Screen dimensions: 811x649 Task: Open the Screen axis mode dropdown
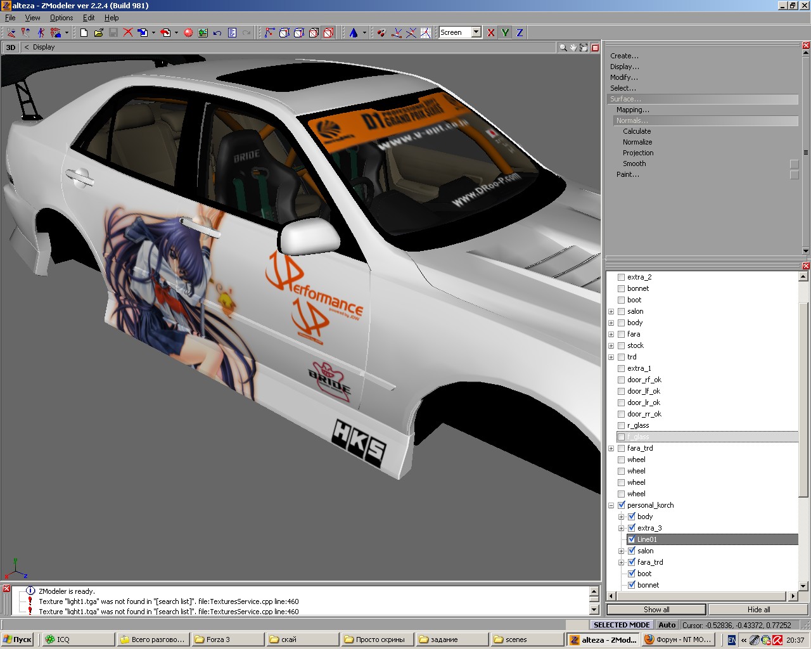coord(476,32)
